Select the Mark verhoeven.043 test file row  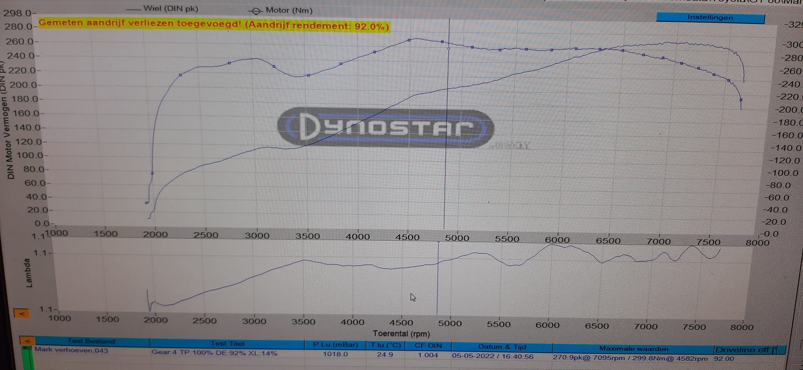(x=71, y=350)
